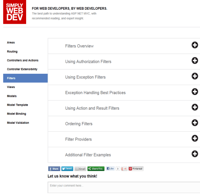Open the Views sidebar link
The height and width of the screenshot is (194, 200).
(x=11, y=87)
